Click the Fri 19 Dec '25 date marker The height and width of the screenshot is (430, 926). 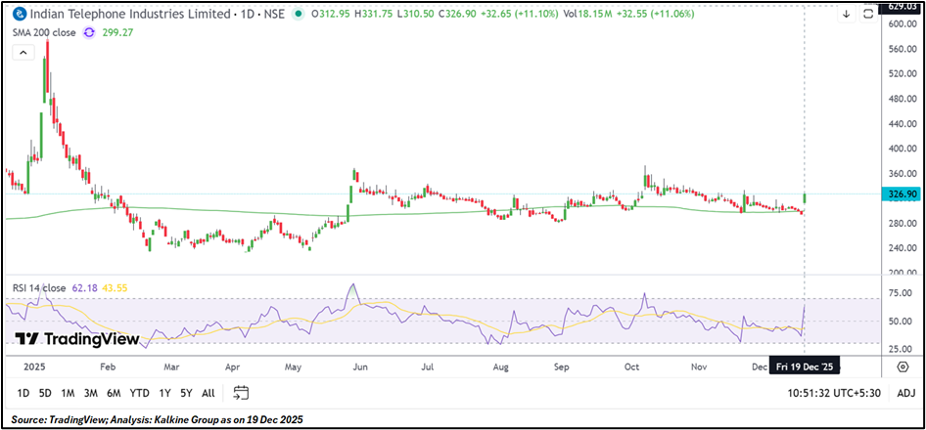click(x=804, y=366)
